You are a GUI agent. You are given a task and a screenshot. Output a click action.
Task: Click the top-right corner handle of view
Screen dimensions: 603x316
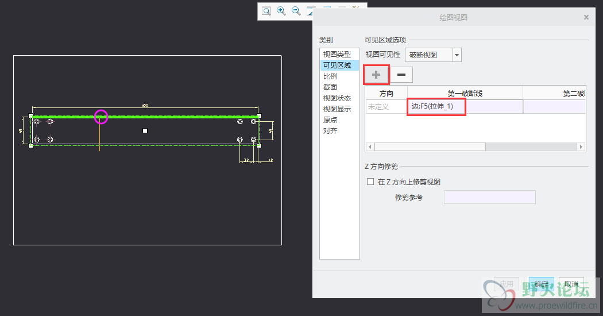(259, 115)
